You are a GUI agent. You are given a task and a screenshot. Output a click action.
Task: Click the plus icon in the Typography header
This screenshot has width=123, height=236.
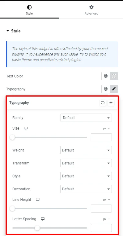[111, 103]
